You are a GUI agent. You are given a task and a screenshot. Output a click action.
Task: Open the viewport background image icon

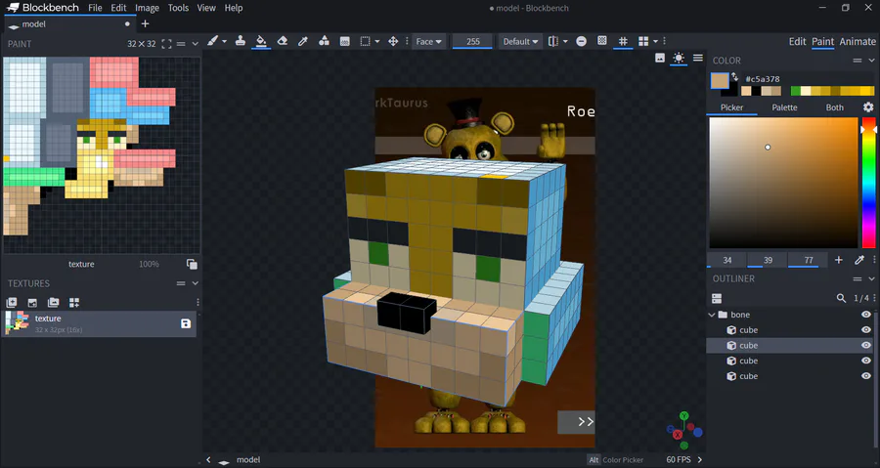coord(660,58)
